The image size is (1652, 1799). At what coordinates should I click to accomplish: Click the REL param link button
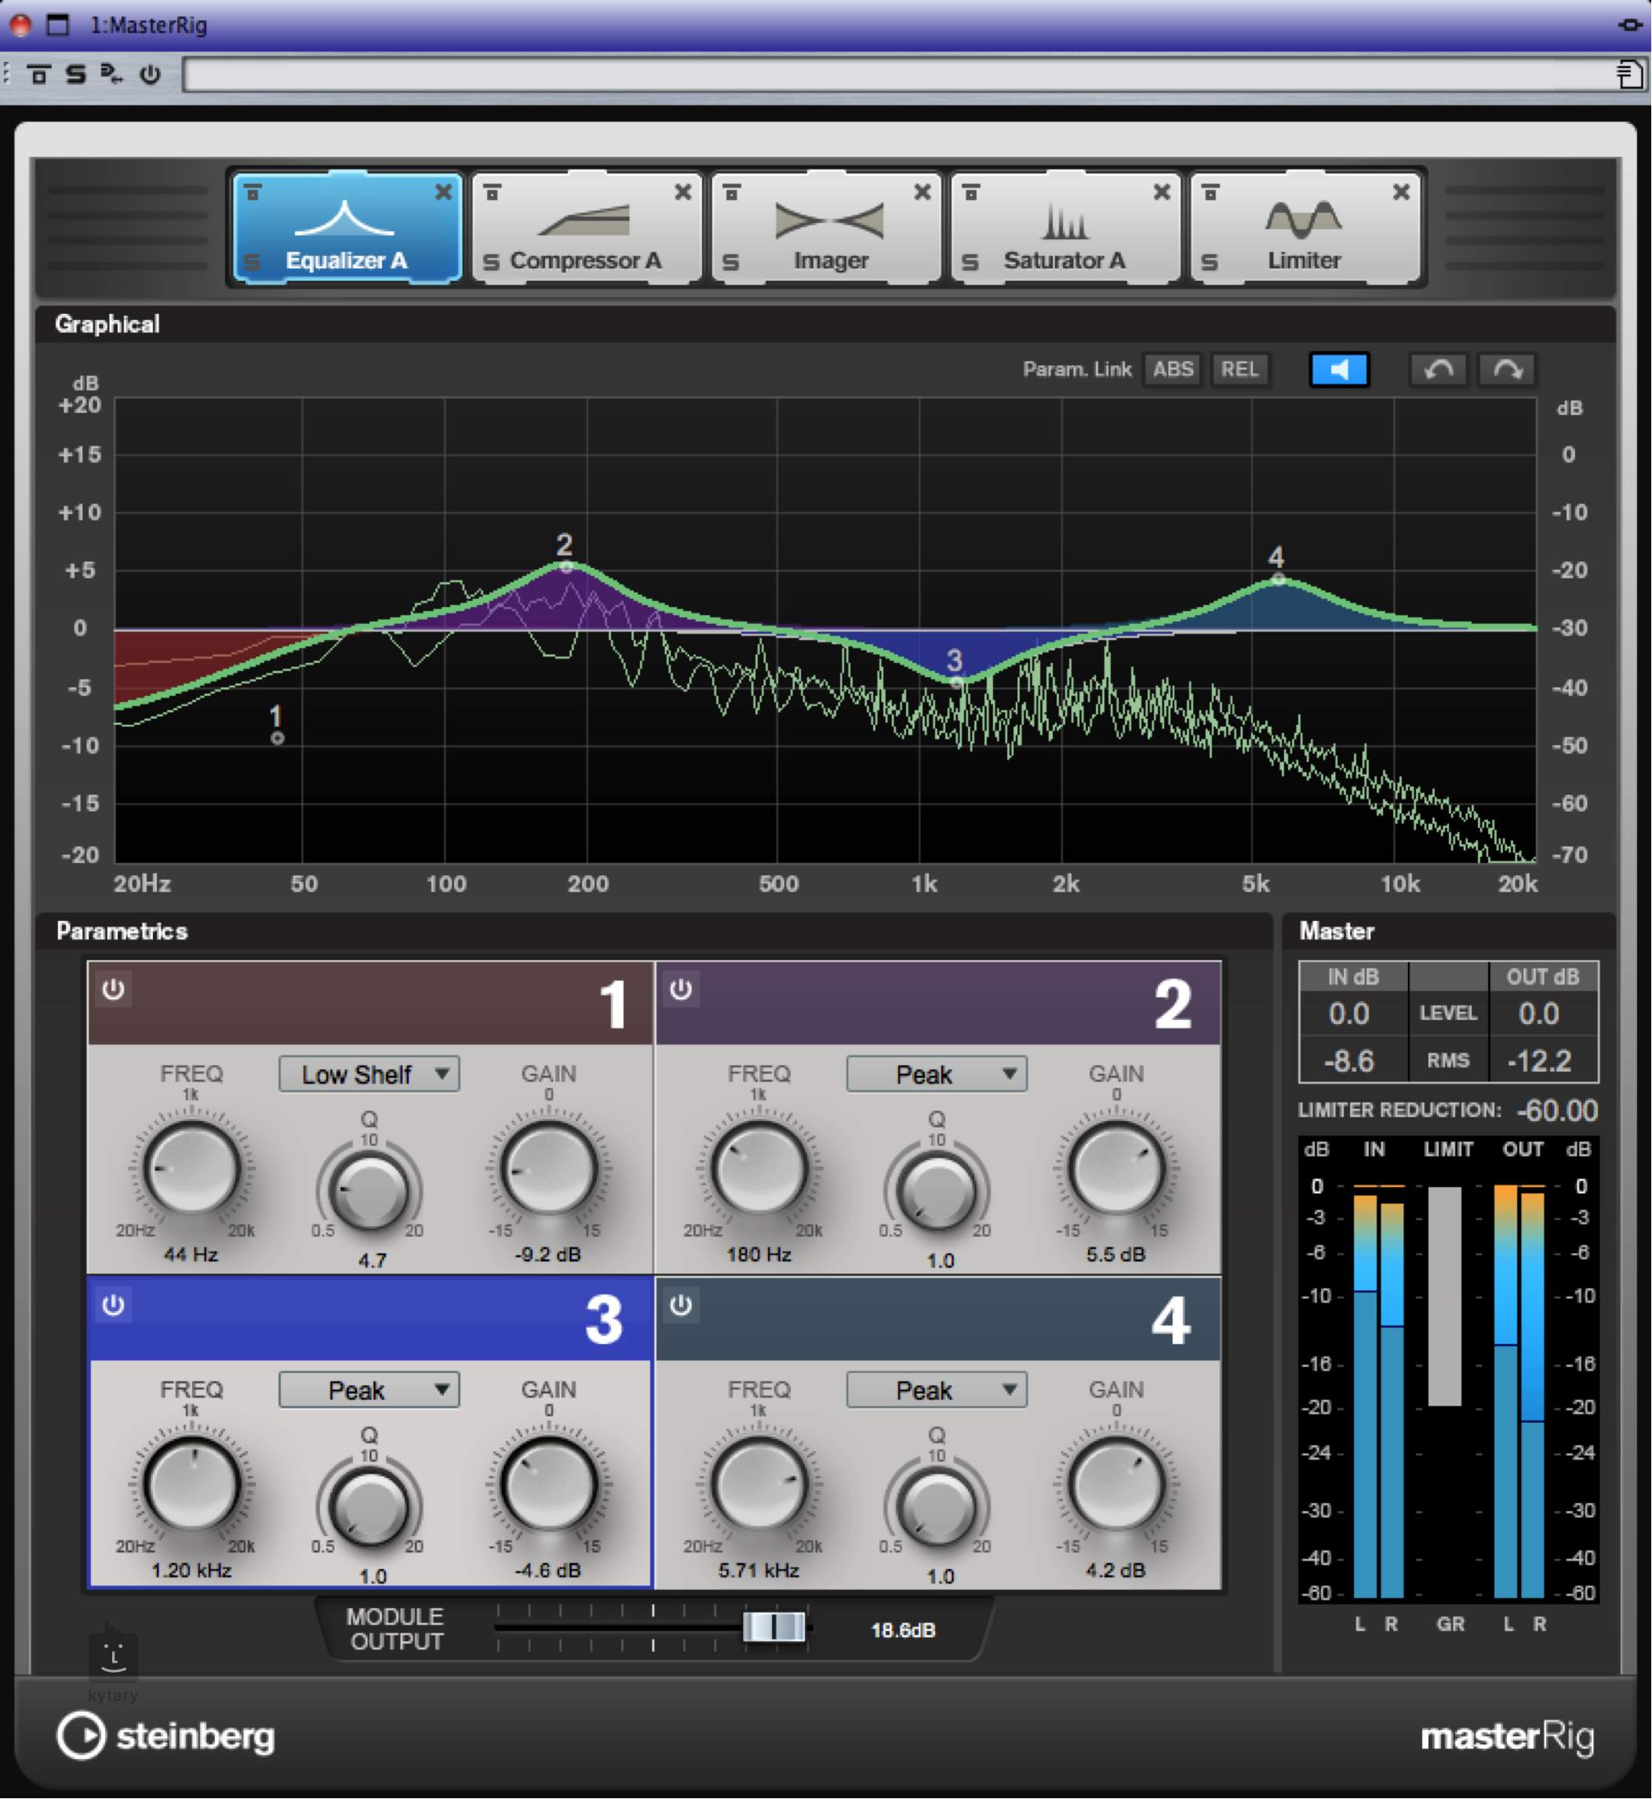[1239, 370]
